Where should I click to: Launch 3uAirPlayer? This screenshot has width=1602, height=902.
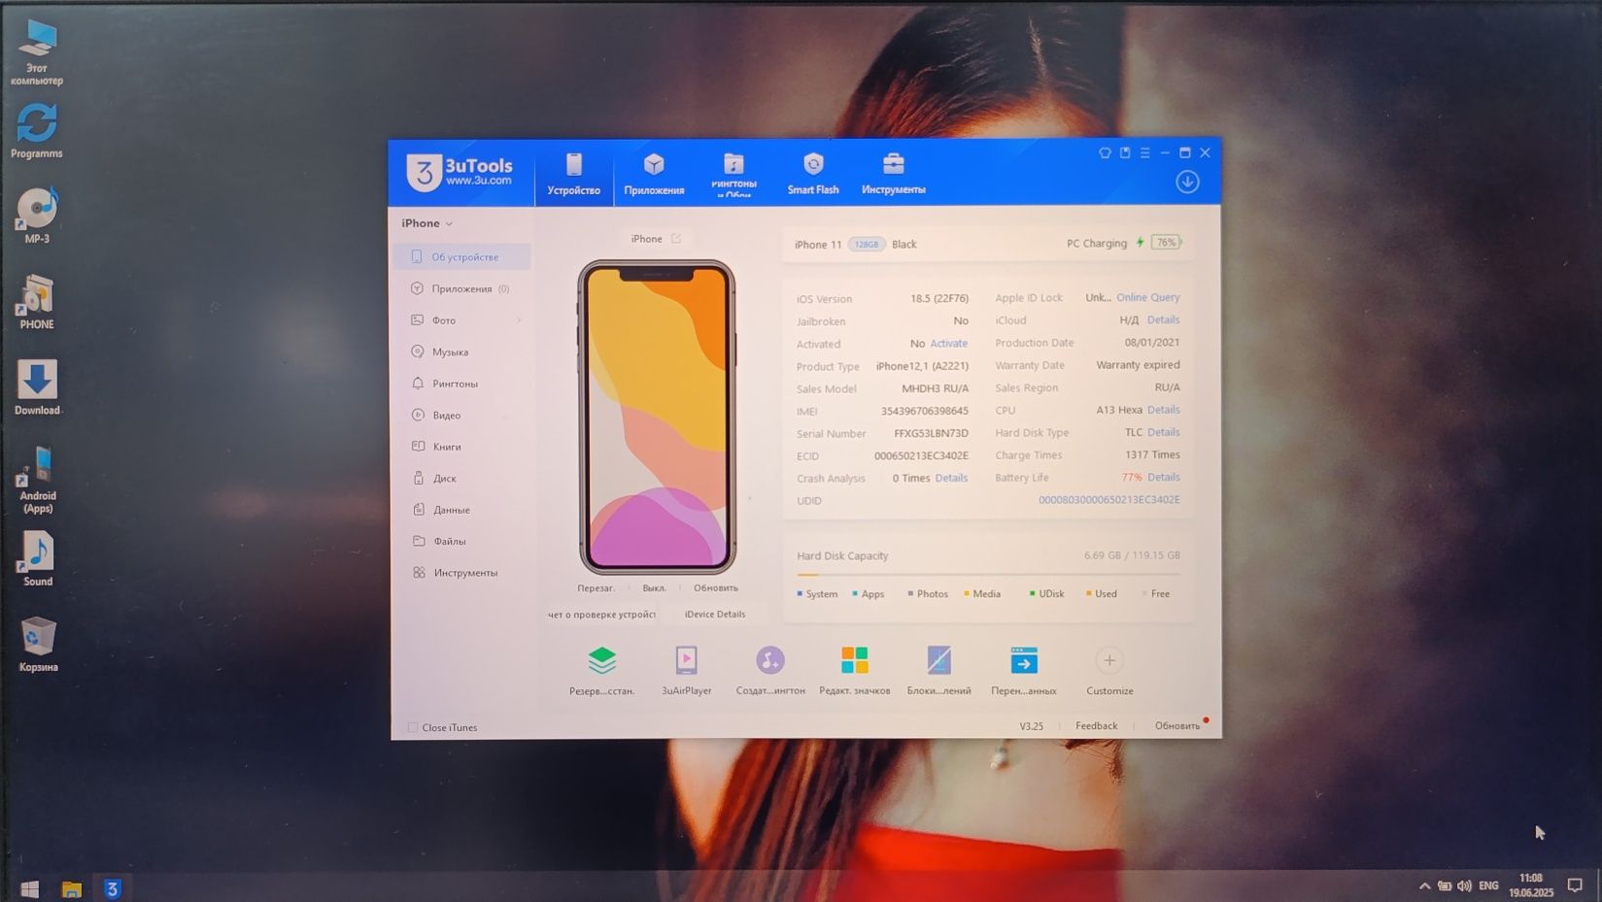coord(686,661)
